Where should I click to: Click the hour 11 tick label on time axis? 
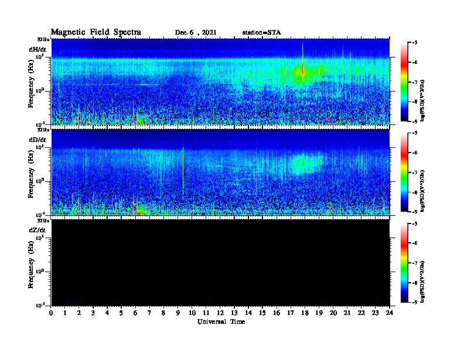206,313
